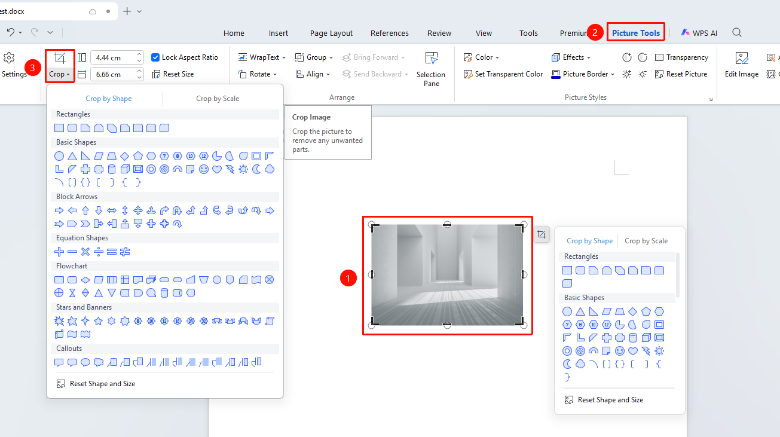Screen dimensions: 780x437
Task: Expand Picture Styles dialog launcher
Action: tap(711, 99)
